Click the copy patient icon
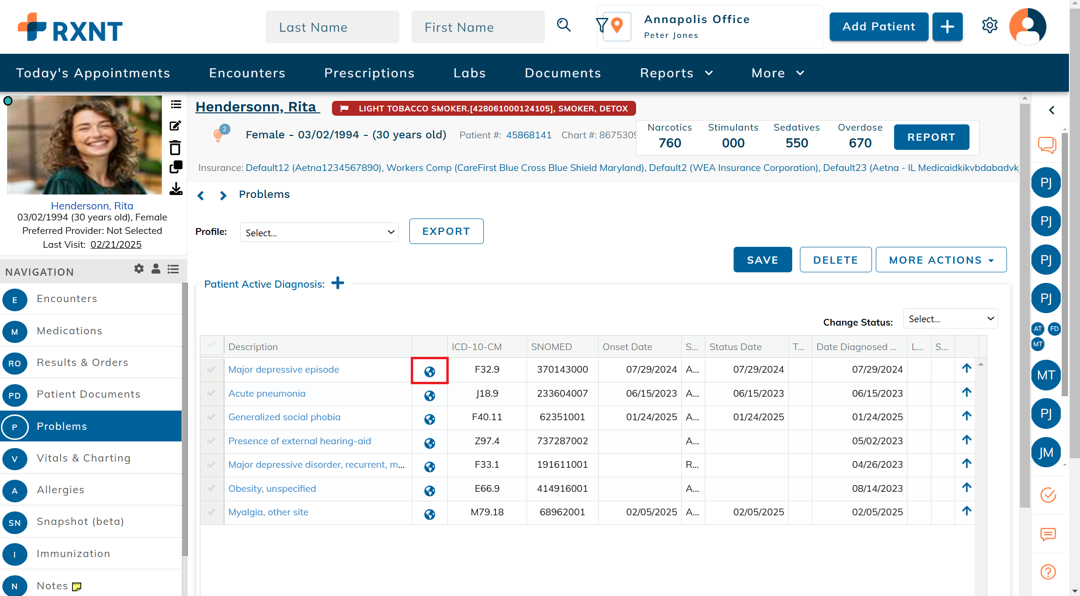The width and height of the screenshot is (1080, 596). pyautogui.click(x=176, y=167)
